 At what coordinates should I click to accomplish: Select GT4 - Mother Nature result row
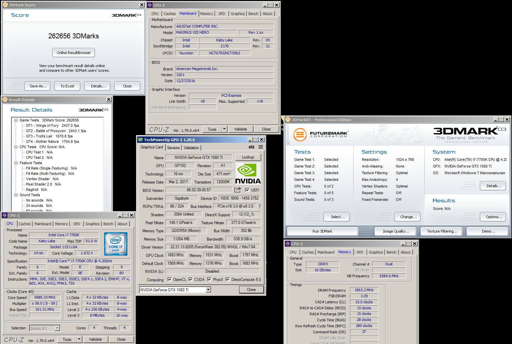point(52,141)
